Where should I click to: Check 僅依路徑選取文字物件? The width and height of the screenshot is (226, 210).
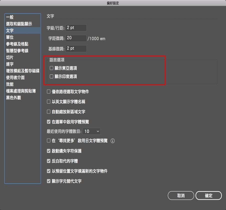(49, 92)
